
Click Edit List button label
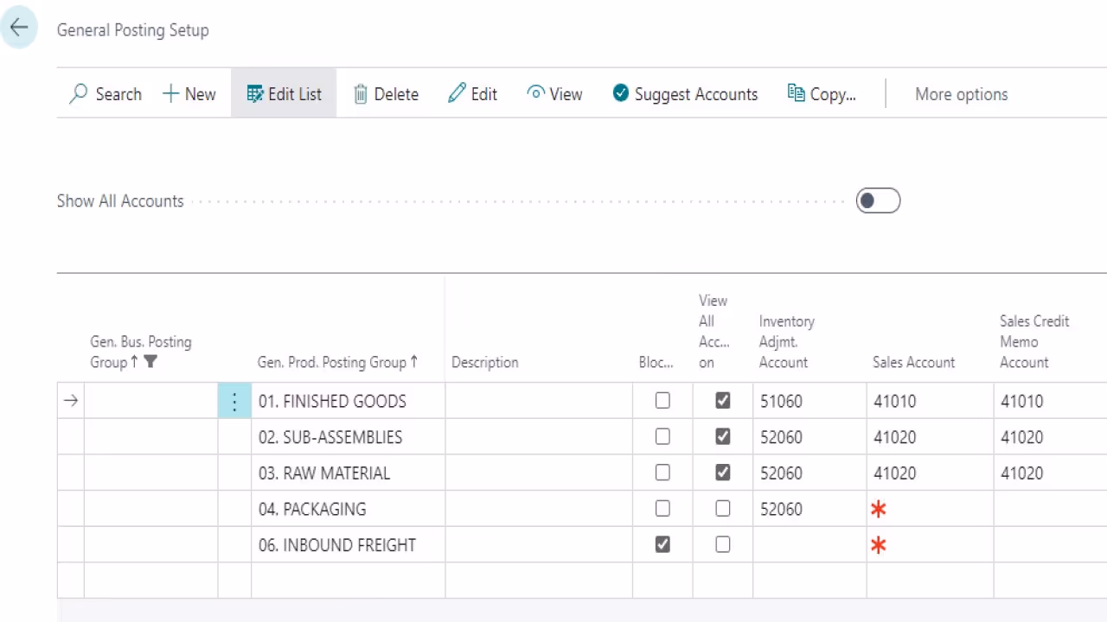coord(295,94)
